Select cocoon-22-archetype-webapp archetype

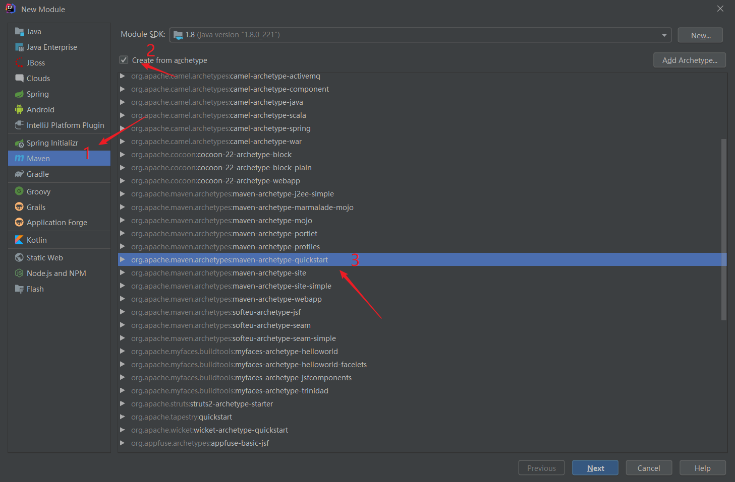click(x=422, y=181)
